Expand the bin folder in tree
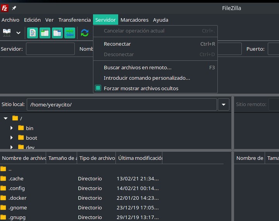The height and width of the screenshot is (221, 279). click(x=12, y=128)
